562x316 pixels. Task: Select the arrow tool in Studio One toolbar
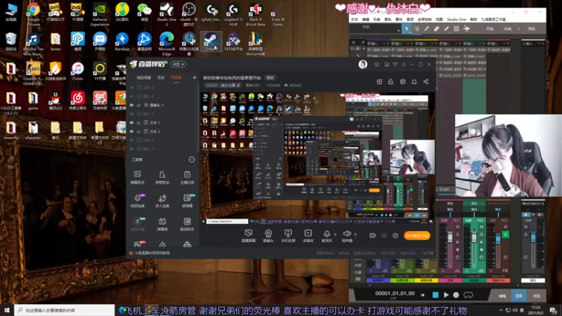coord(407,29)
